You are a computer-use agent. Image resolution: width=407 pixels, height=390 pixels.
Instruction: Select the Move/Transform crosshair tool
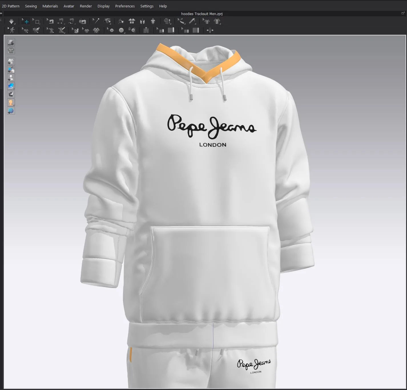point(25,21)
